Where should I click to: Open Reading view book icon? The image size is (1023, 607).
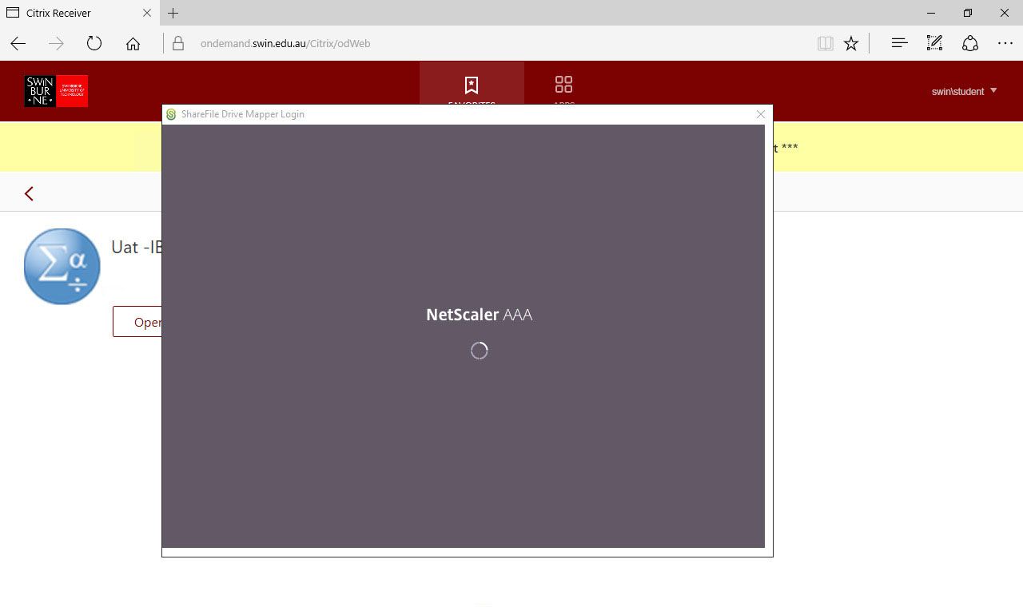pyautogui.click(x=825, y=44)
